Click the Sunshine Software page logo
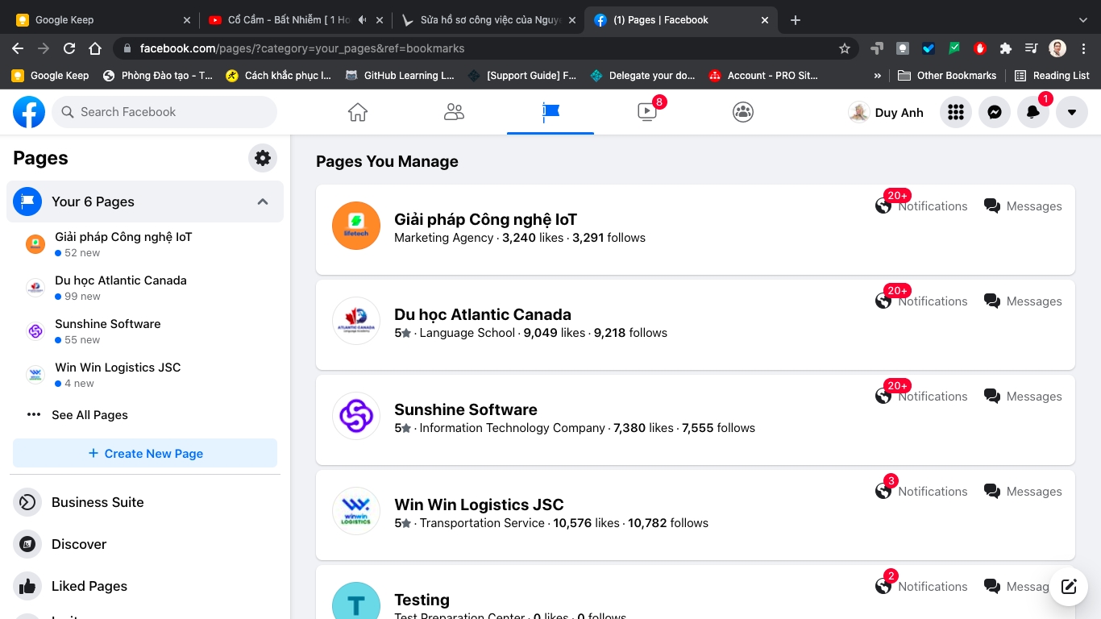 (x=356, y=416)
